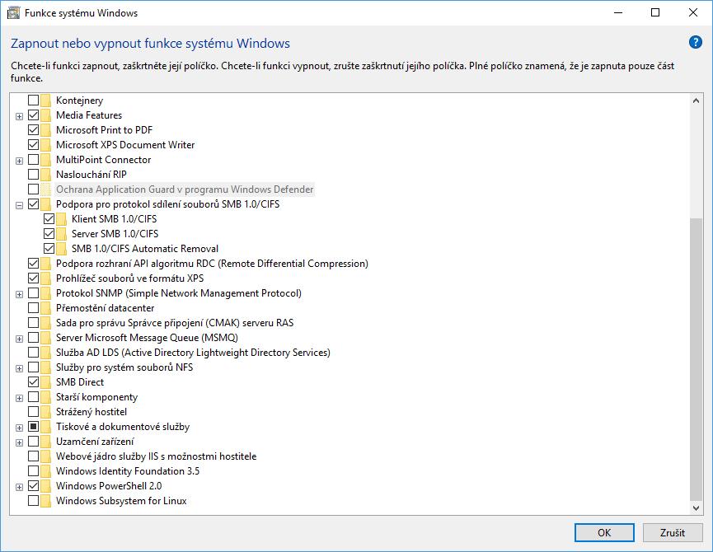Viewport: 713px width, 552px height.
Task: Disable Server SMB 1.0/CIFS checkbox
Action: pyautogui.click(x=49, y=233)
